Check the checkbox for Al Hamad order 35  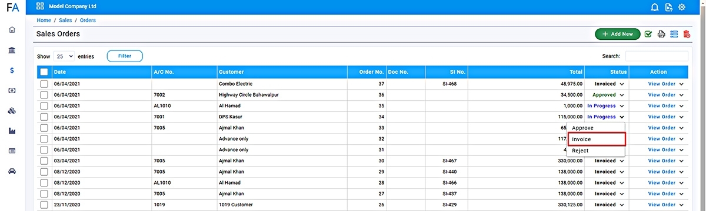(44, 105)
